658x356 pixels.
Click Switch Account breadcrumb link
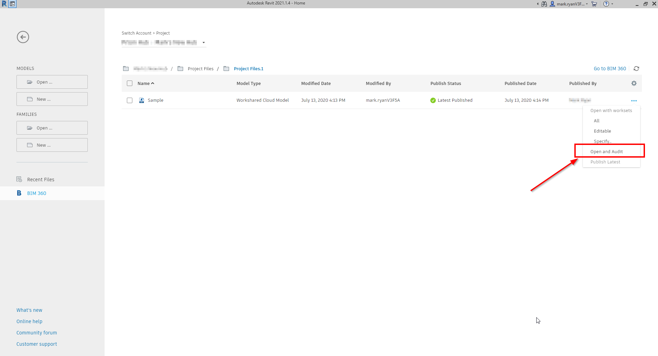pos(136,33)
